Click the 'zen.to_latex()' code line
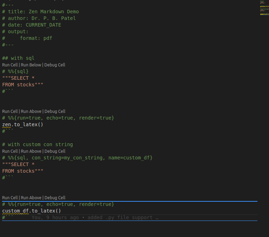This screenshot has width=269, height=237. click(23, 124)
